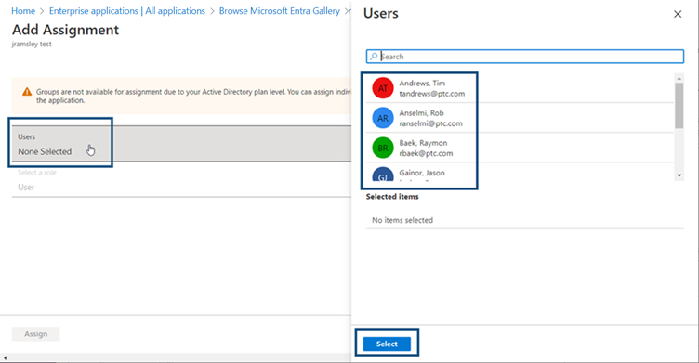699x363 pixels.
Task: Click the user list scrollbar up arrow
Action: [679, 78]
